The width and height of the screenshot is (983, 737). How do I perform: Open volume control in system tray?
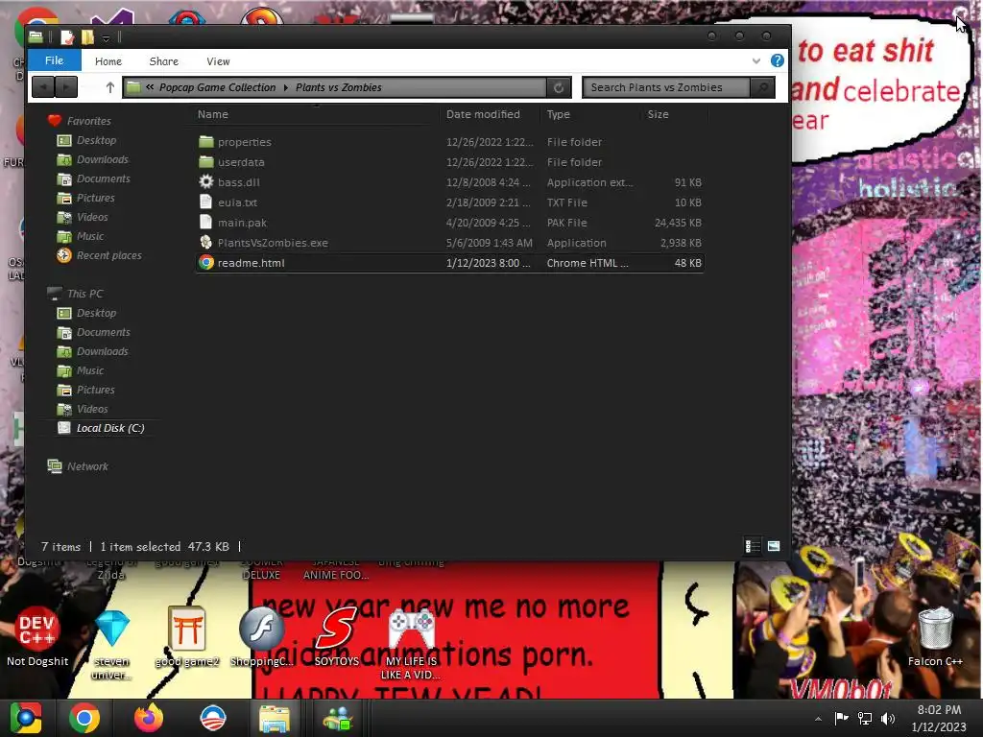click(888, 719)
